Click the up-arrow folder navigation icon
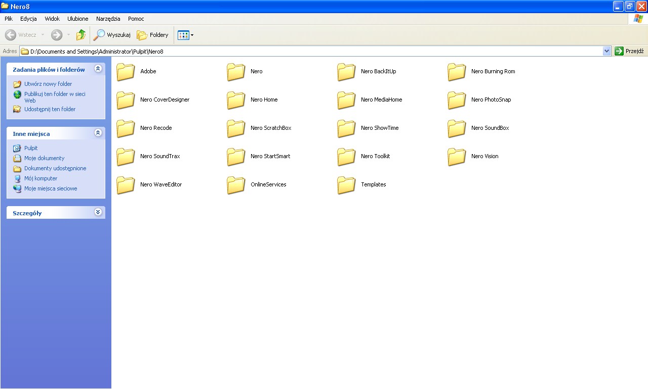The image size is (648, 389). pyautogui.click(x=81, y=35)
